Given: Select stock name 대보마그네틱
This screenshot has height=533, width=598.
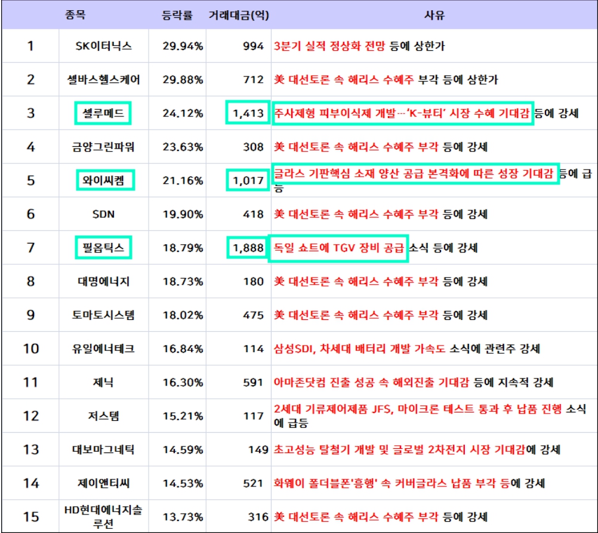Looking at the screenshot, I should tap(104, 449).
